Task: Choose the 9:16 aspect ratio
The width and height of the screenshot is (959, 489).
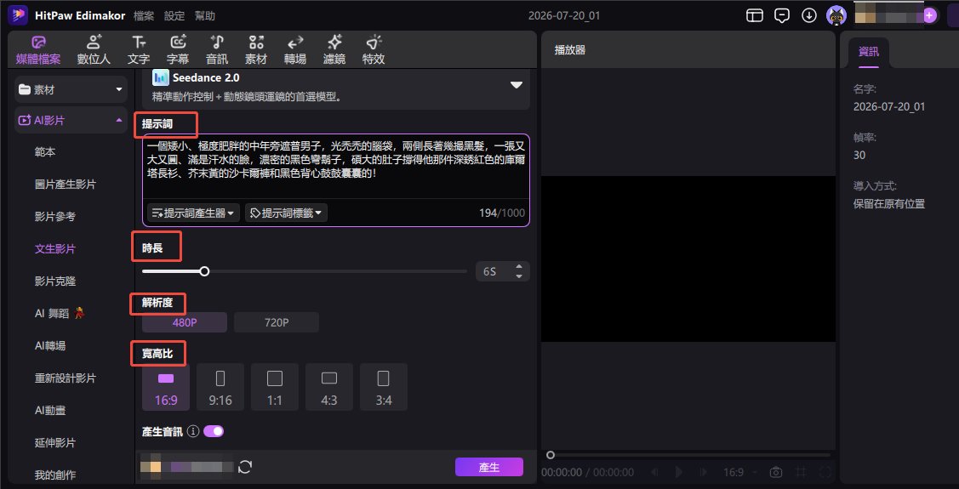Action: 220,387
